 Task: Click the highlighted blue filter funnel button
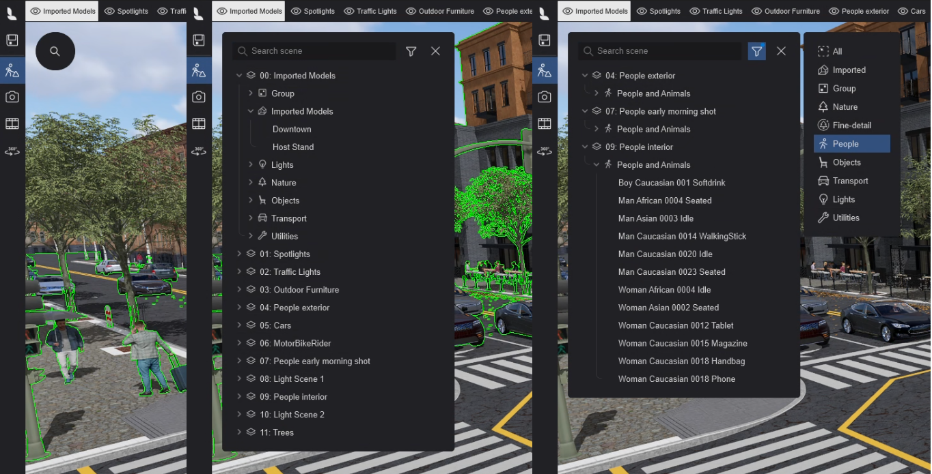(756, 51)
